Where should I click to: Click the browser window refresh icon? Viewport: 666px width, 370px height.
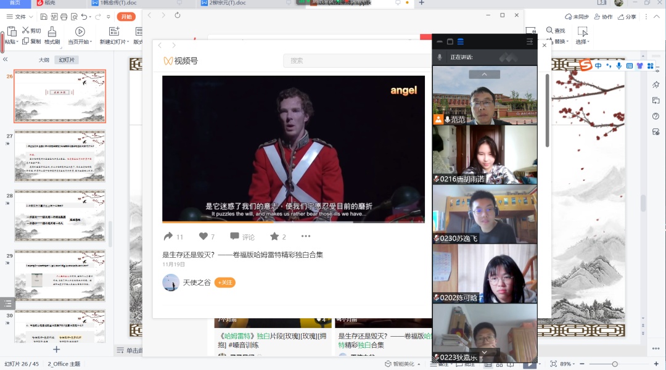click(x=178, y=15)
